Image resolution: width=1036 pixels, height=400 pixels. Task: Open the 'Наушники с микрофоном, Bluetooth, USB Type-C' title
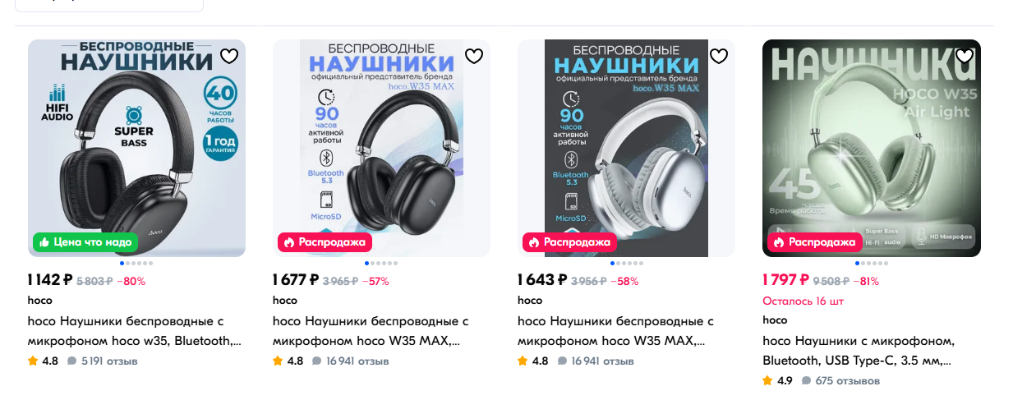[x=858, y=351]
